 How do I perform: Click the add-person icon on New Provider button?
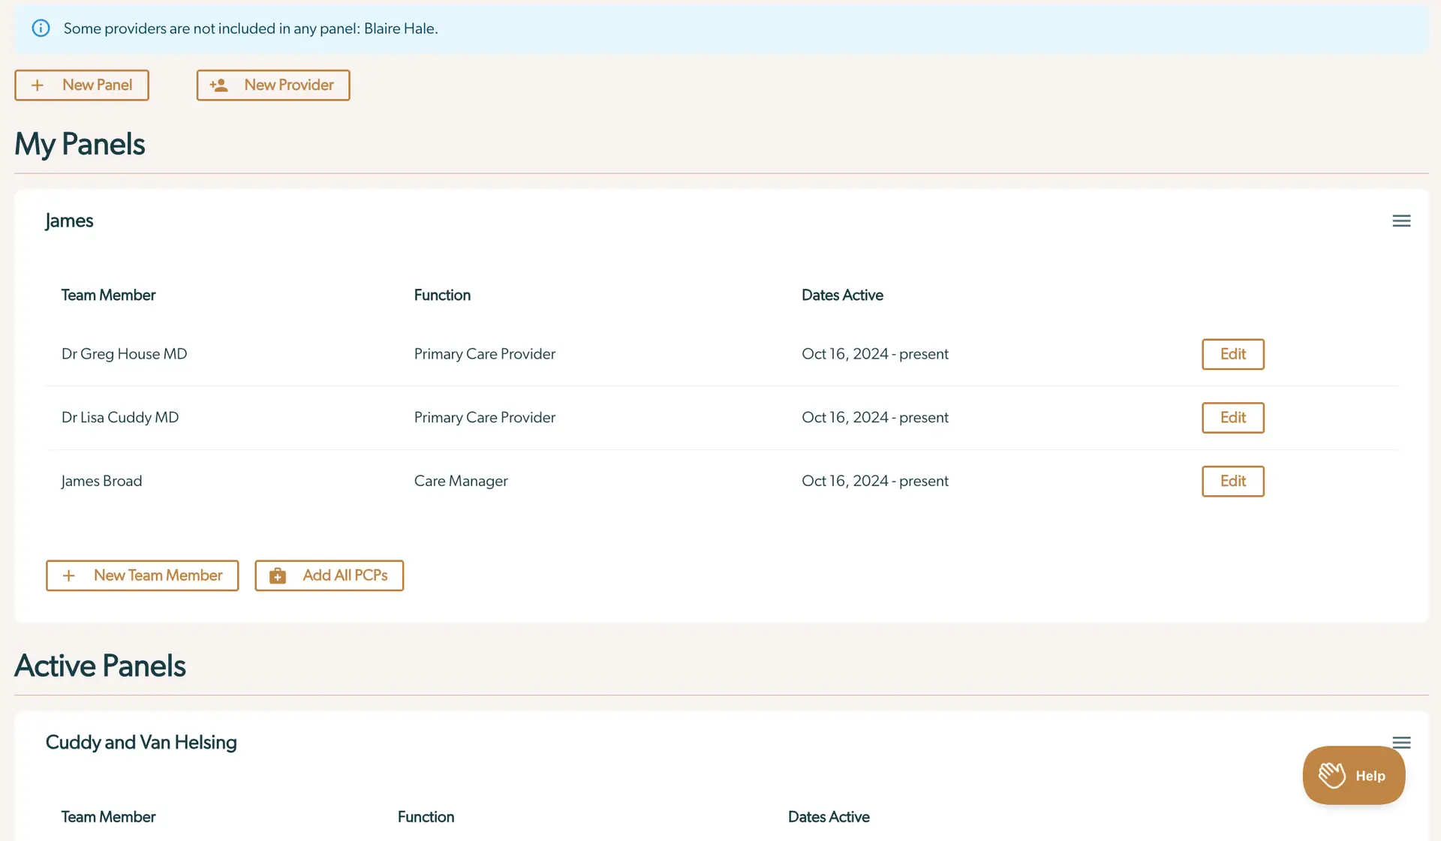click(219, 85)
